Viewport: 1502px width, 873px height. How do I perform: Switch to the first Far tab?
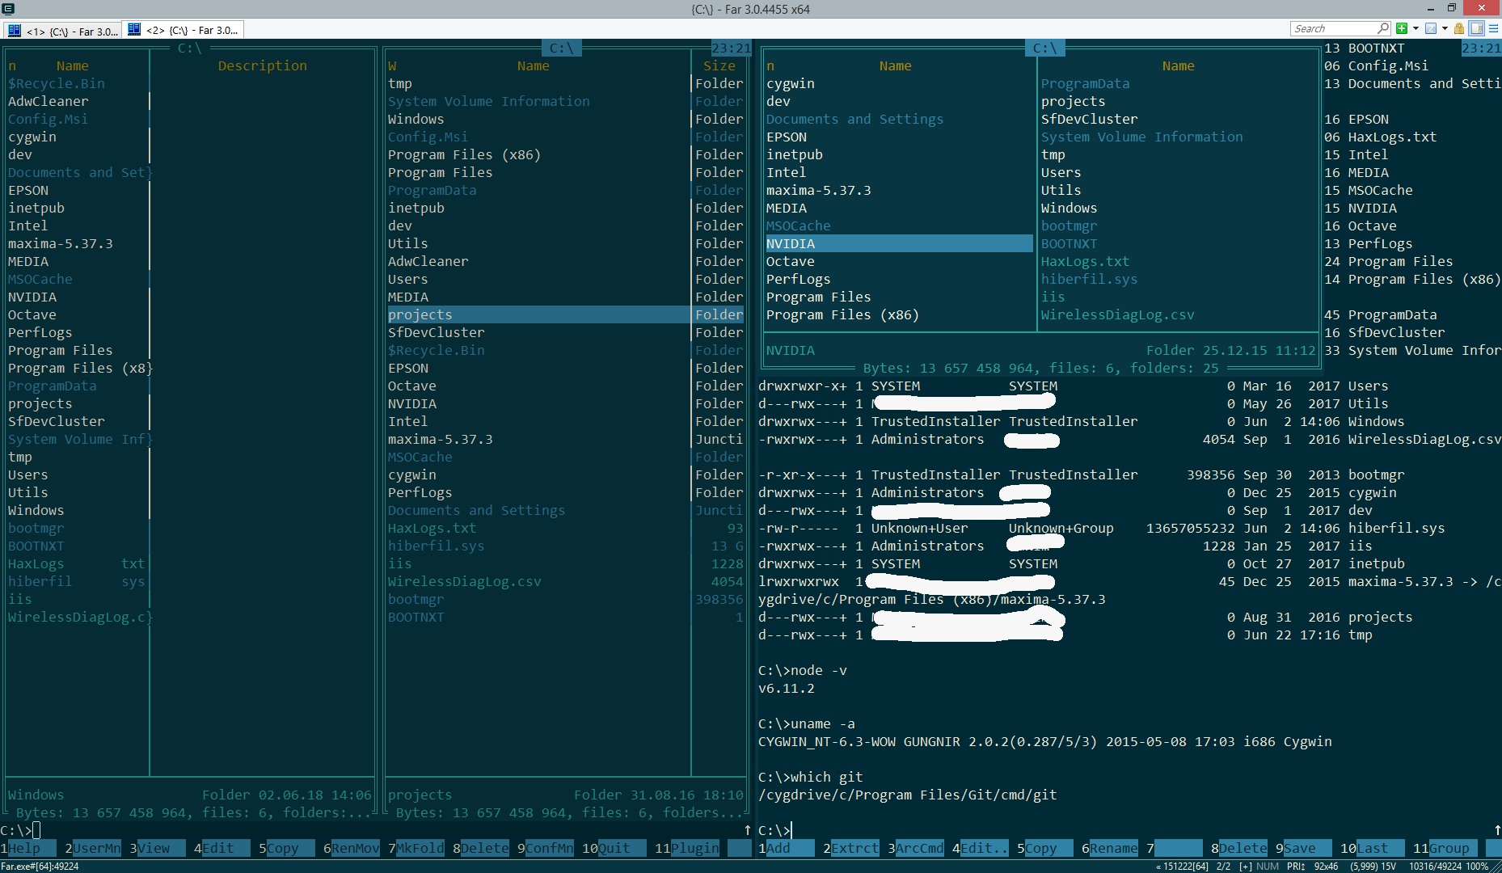[63, 31]
